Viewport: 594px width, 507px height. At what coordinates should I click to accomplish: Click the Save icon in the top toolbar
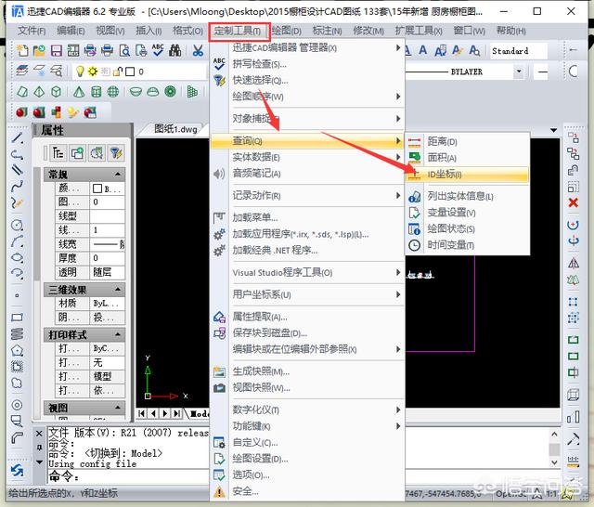tap(57, 50)
